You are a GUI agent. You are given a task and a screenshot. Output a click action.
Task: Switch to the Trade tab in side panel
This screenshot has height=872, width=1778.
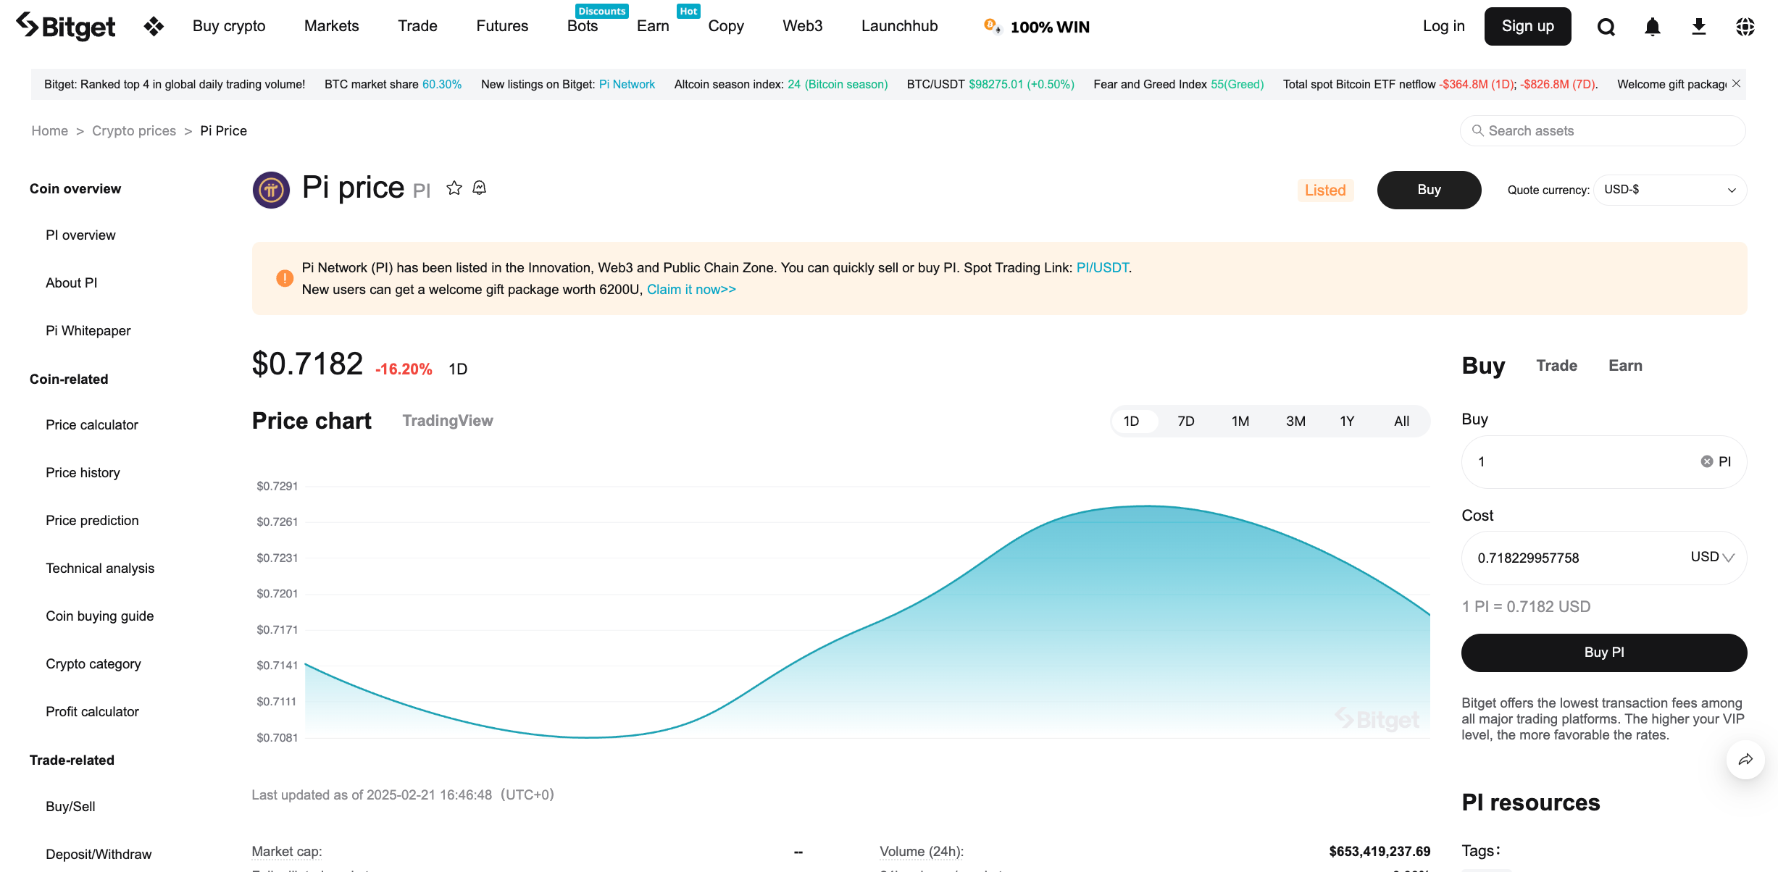coord(1556,366)
